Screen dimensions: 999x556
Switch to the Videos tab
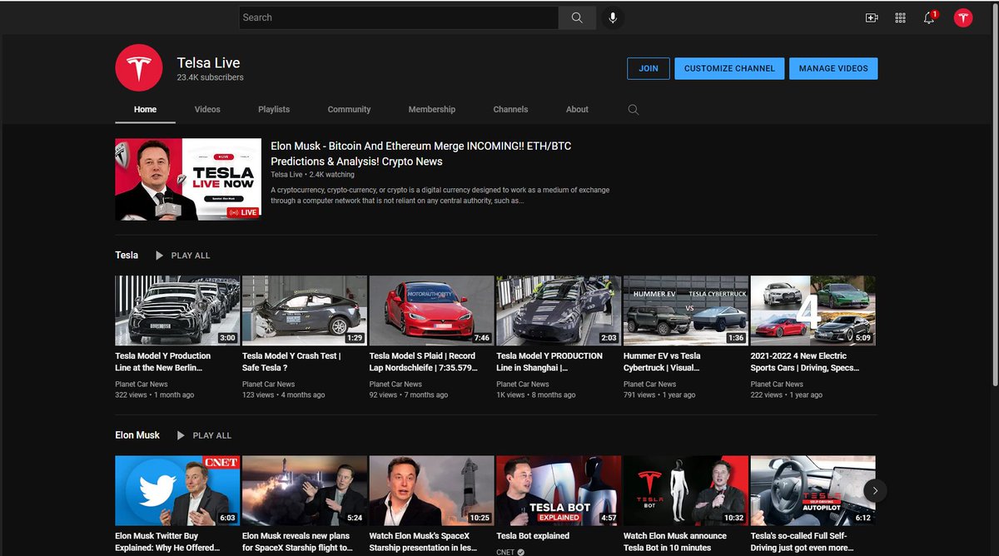click(x=207, y=109)
